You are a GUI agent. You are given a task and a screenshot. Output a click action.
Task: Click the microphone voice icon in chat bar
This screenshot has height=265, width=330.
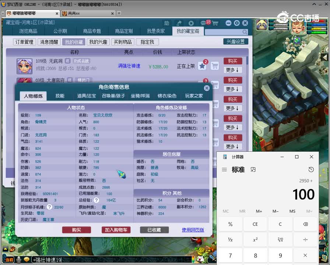(x=19, y=260)
